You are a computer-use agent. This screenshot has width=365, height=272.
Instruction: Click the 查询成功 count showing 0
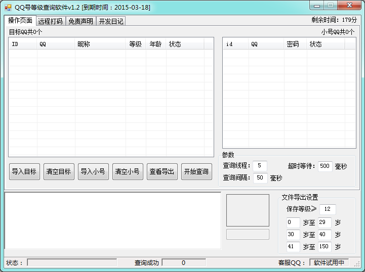coord(184,262)
